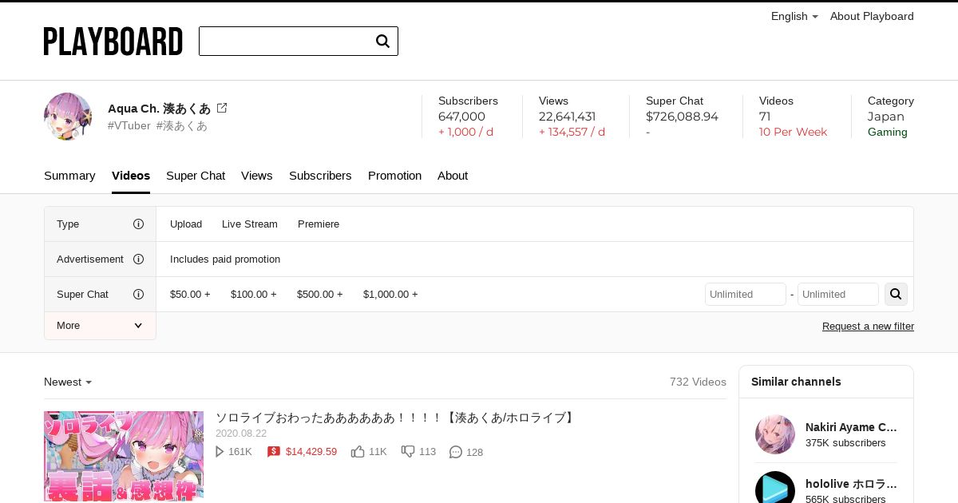Go to the Views tab
Viewport: 958px width, 503px height.
tap(257, 176)
